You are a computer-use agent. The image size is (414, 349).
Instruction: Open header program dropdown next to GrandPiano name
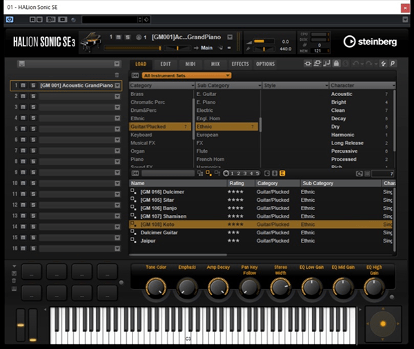pos(230,37)
